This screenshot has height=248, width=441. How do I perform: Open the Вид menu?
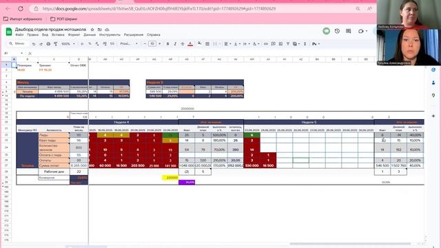pos(45,35)
